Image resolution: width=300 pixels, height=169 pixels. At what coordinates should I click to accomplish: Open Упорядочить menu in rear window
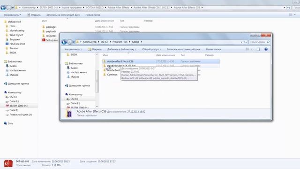tap(12, 15)
